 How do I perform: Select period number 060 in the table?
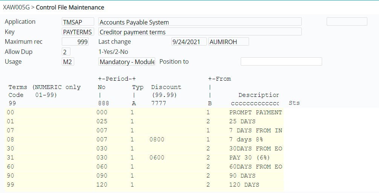102,167
